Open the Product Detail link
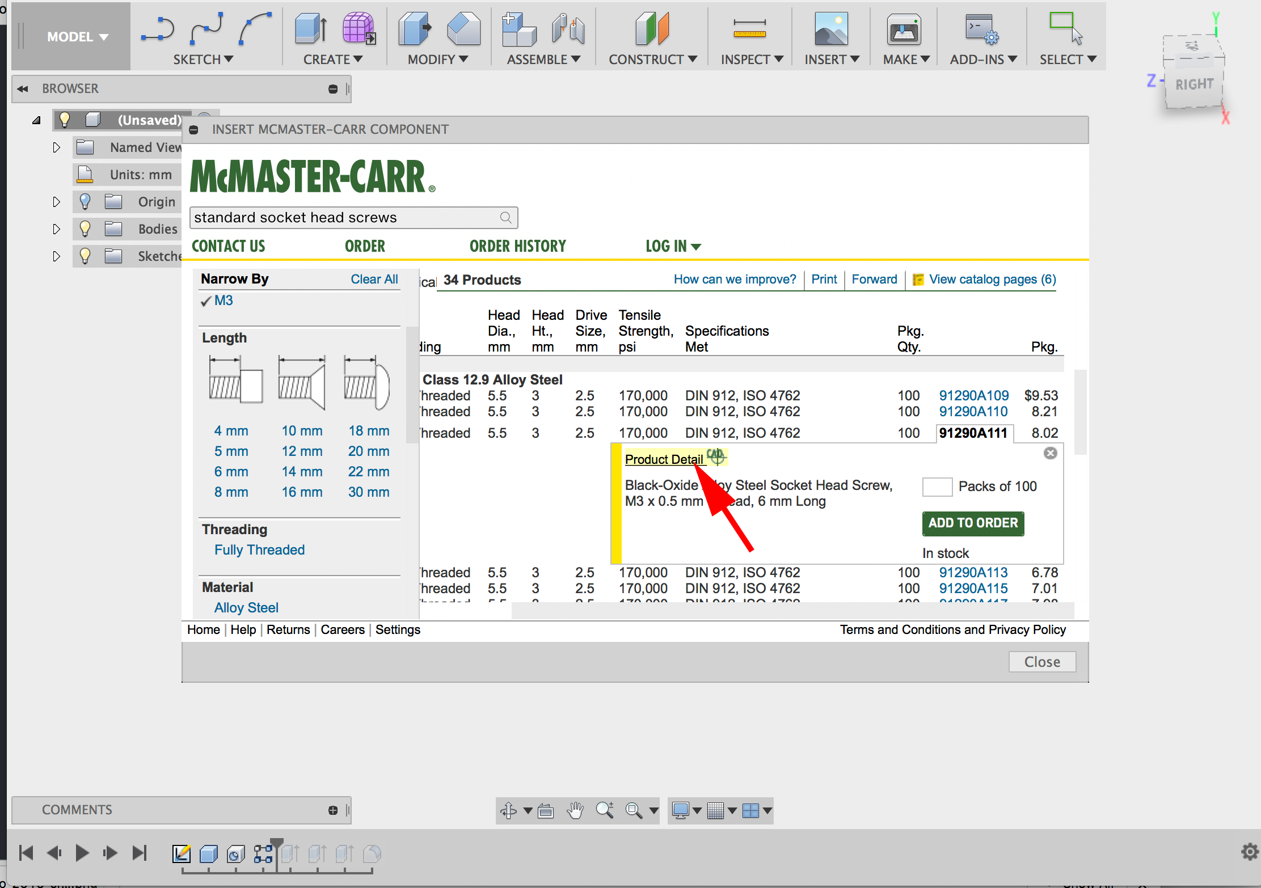Viewport: 1261px width, 888px height. [x=664, y=459]
